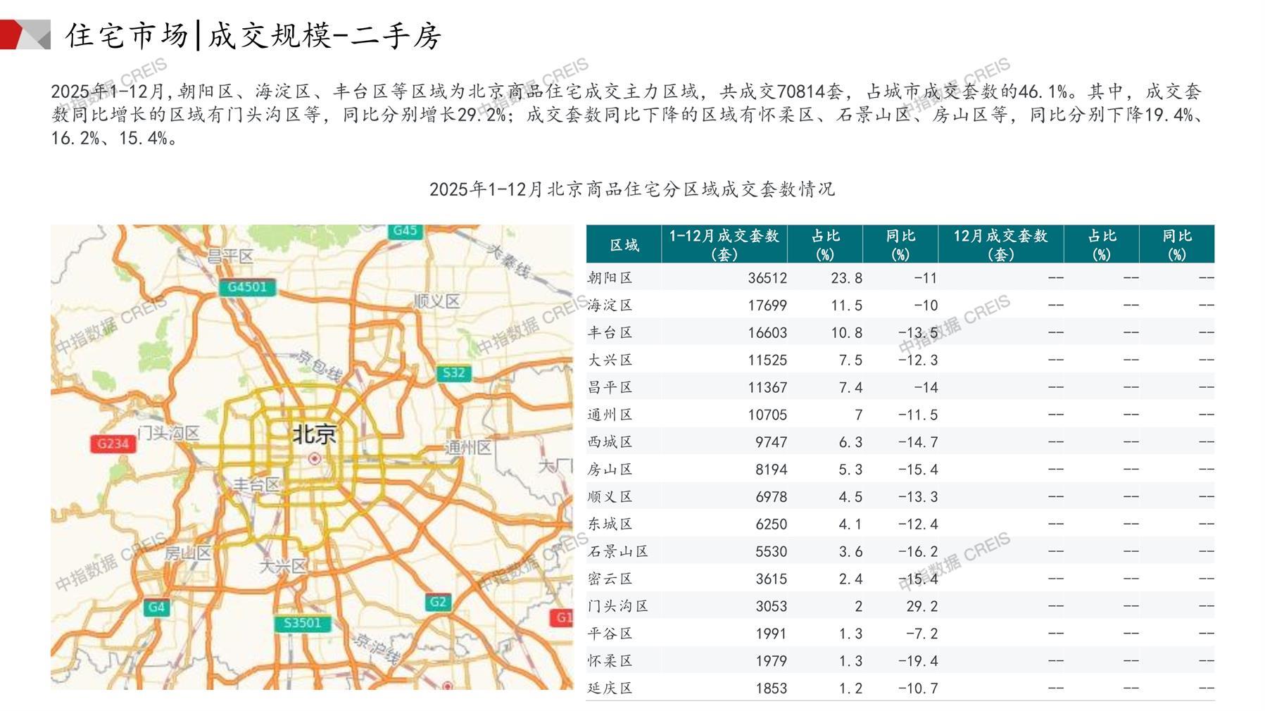
Task: Select the S32 road marker on the map
Action: [x=453, y=373]
